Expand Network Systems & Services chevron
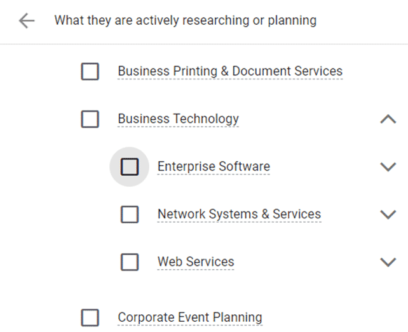Viewport: 408px width, 332px height. (x=388, y=214)
